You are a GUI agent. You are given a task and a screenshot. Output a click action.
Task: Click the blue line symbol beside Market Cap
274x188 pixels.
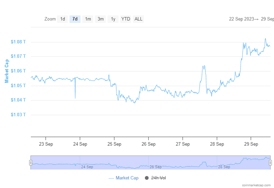coord(111,178)
